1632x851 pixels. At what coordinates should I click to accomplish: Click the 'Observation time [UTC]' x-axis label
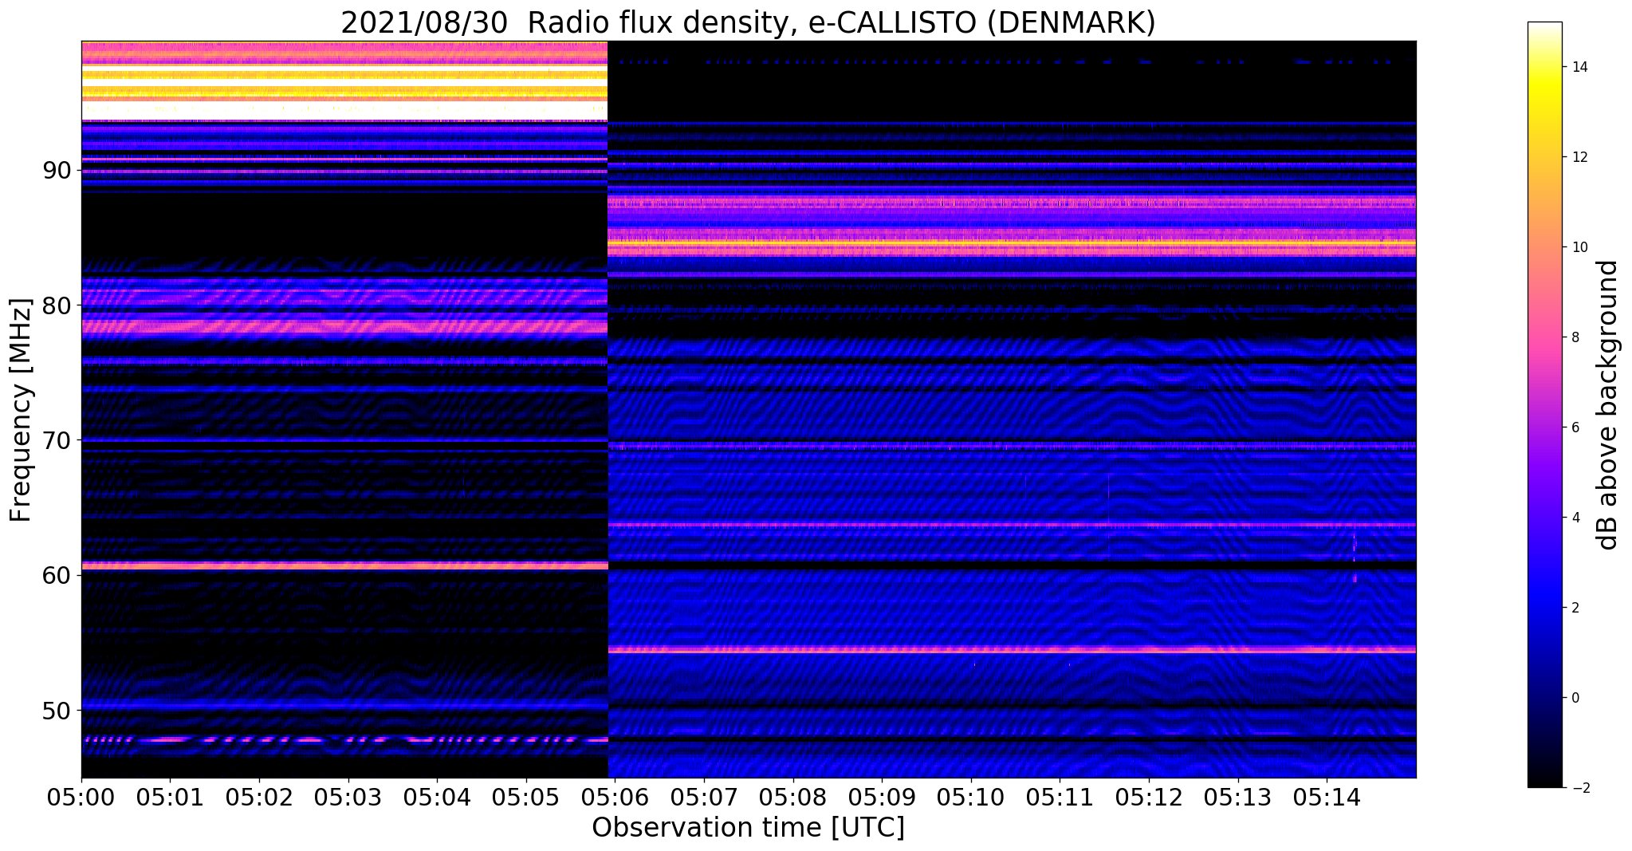point(748,827)
